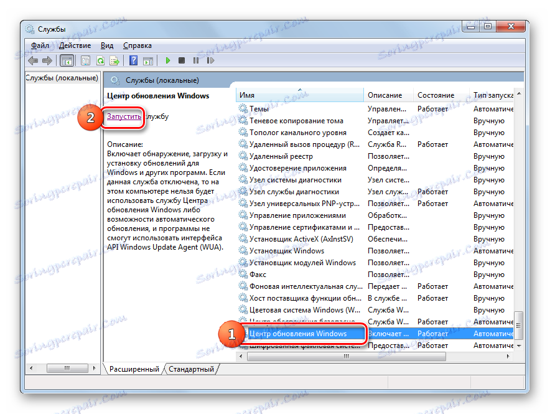Select Установщик ActiveX (AxInstSV) service
Viewport: 550px width, 414px height.
(x=375, y=239)
